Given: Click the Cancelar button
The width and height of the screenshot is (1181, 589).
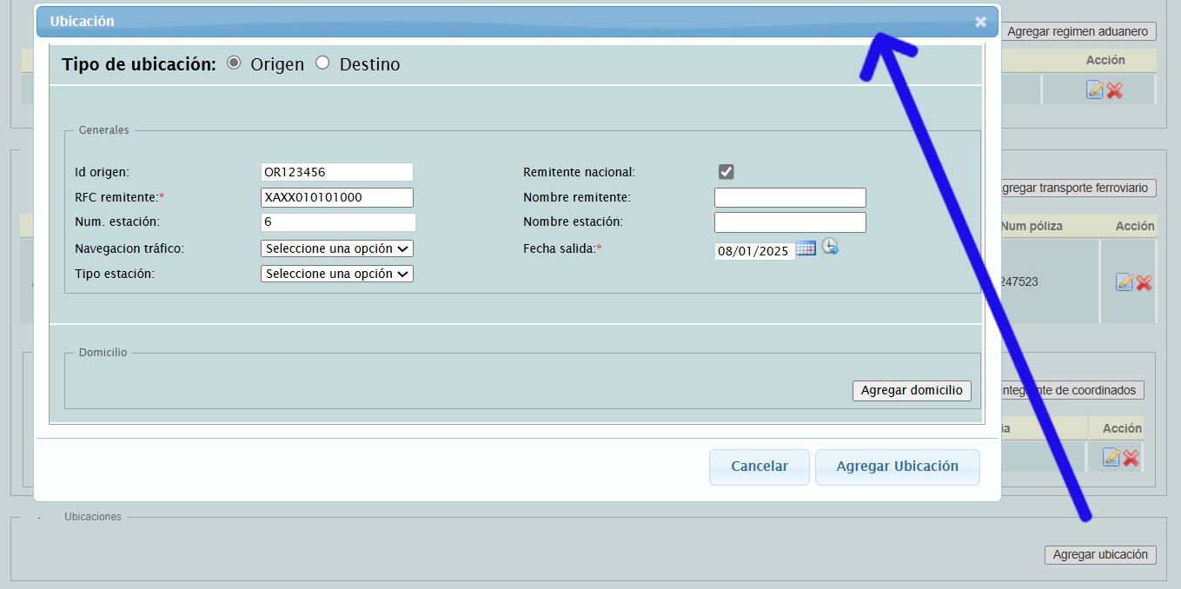Looking at the screenshot, I should pyautogui.click(x=759, y=467).
